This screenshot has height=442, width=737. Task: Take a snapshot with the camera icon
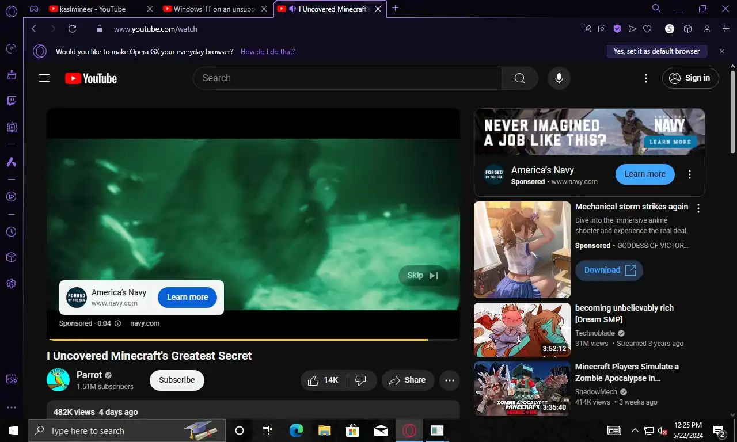tap(602, 29)
